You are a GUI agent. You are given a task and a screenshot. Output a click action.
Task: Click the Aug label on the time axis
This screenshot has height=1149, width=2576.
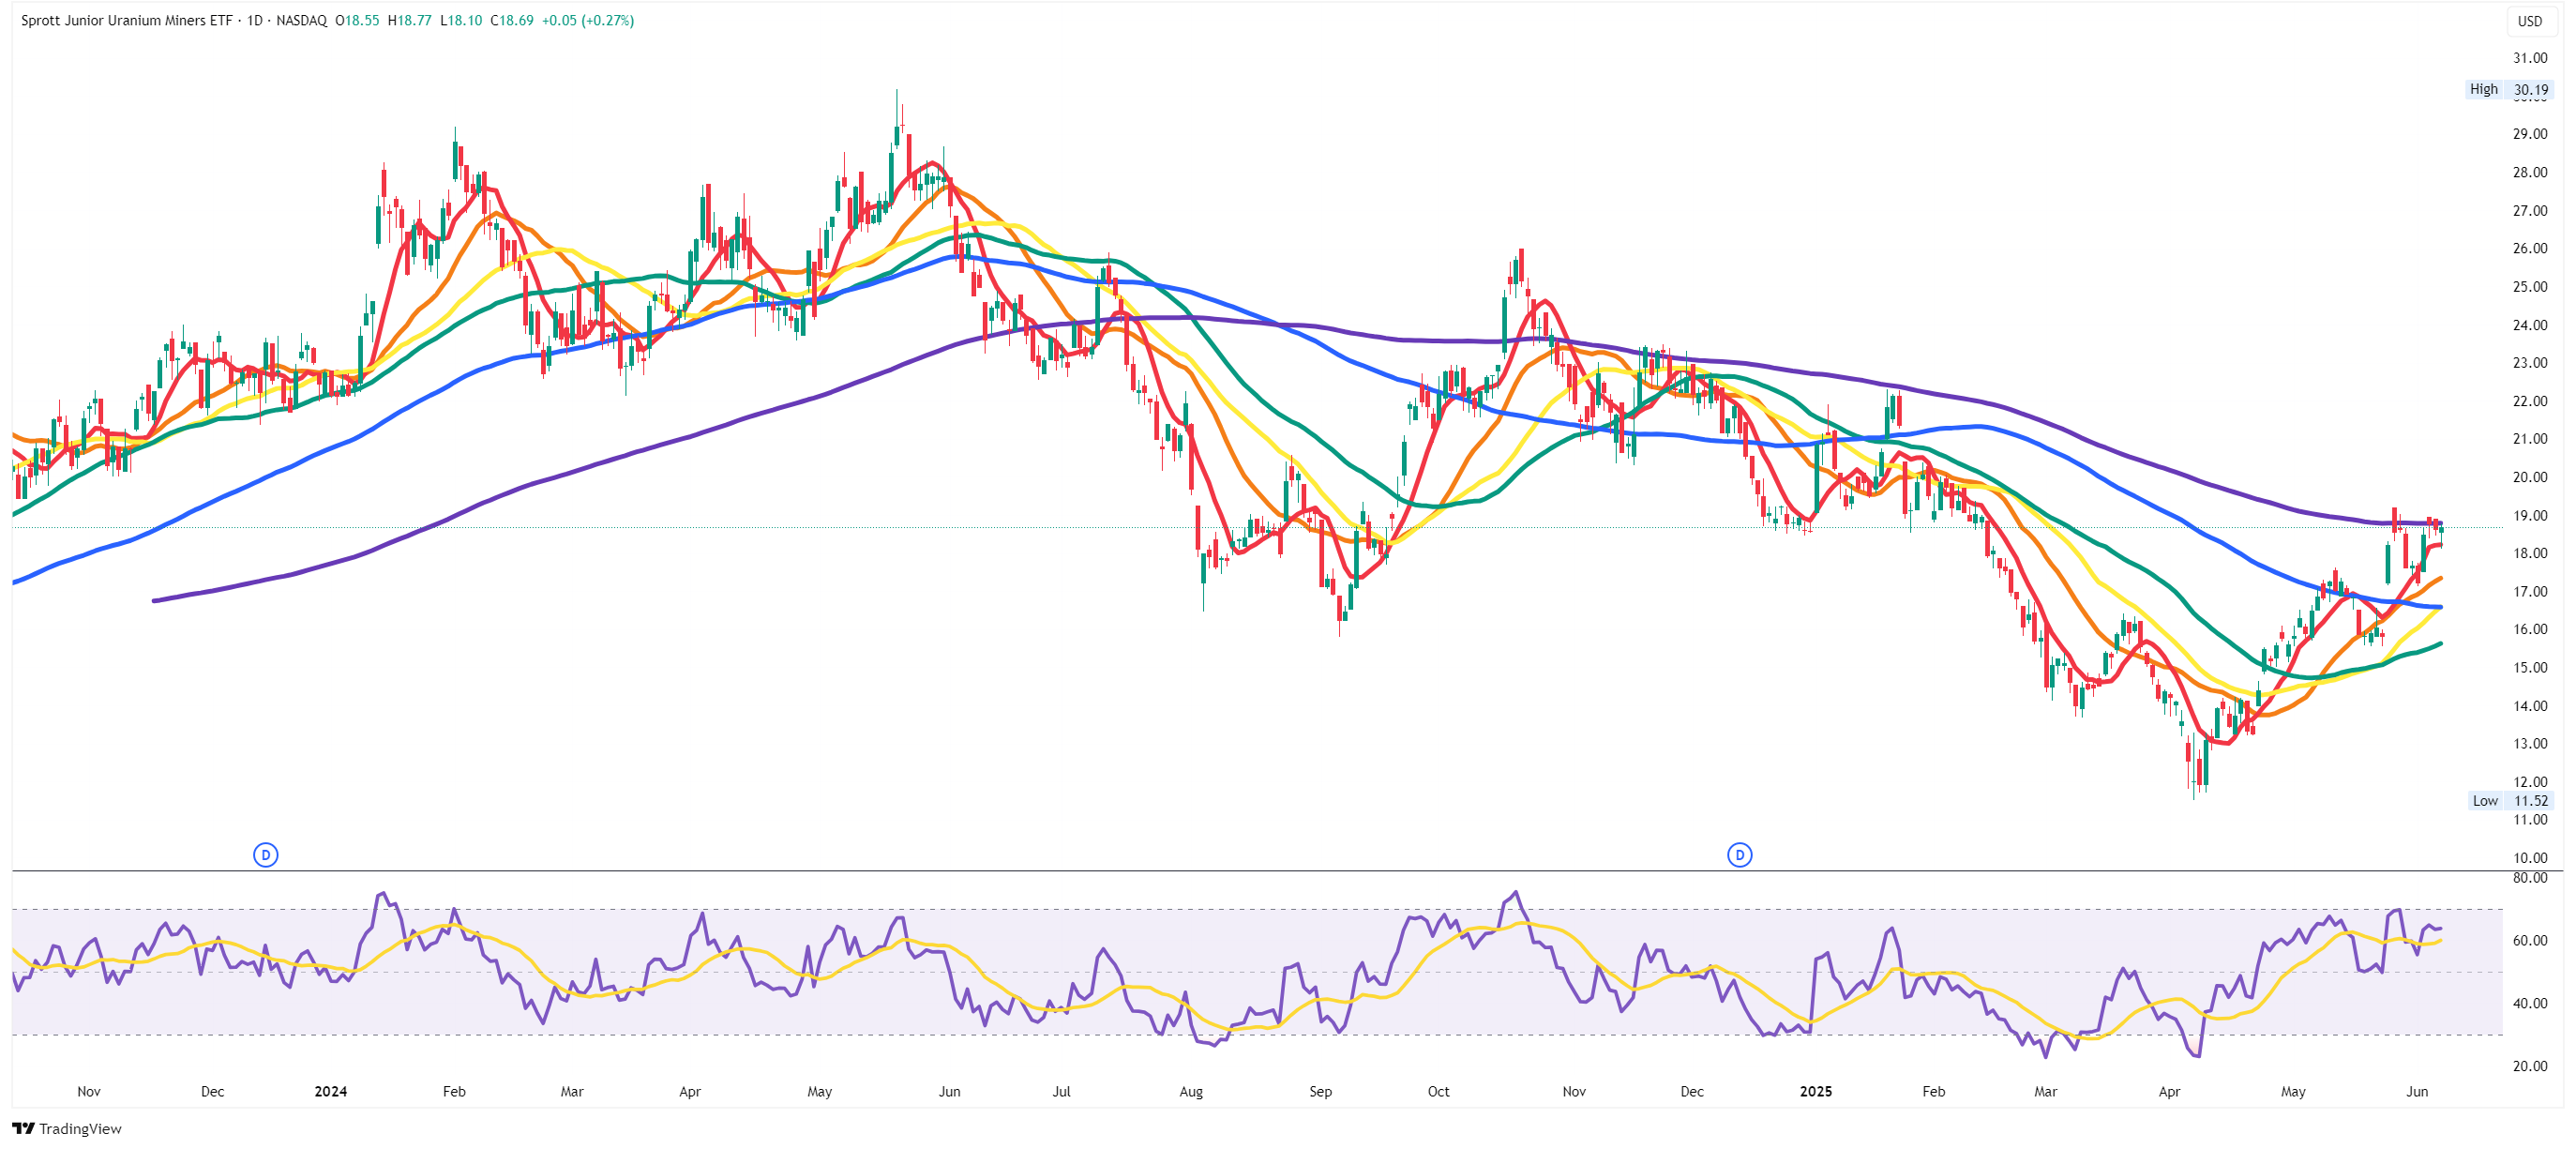pyautogui.click(x=1190, y=1091)
